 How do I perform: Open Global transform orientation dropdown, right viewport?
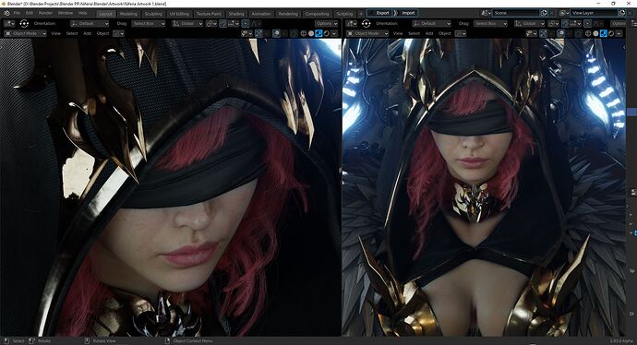tap(529, 24)
